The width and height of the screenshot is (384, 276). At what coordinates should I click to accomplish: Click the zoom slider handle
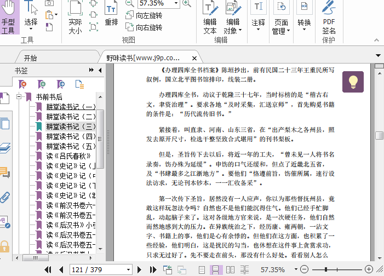tap(326, 269)
